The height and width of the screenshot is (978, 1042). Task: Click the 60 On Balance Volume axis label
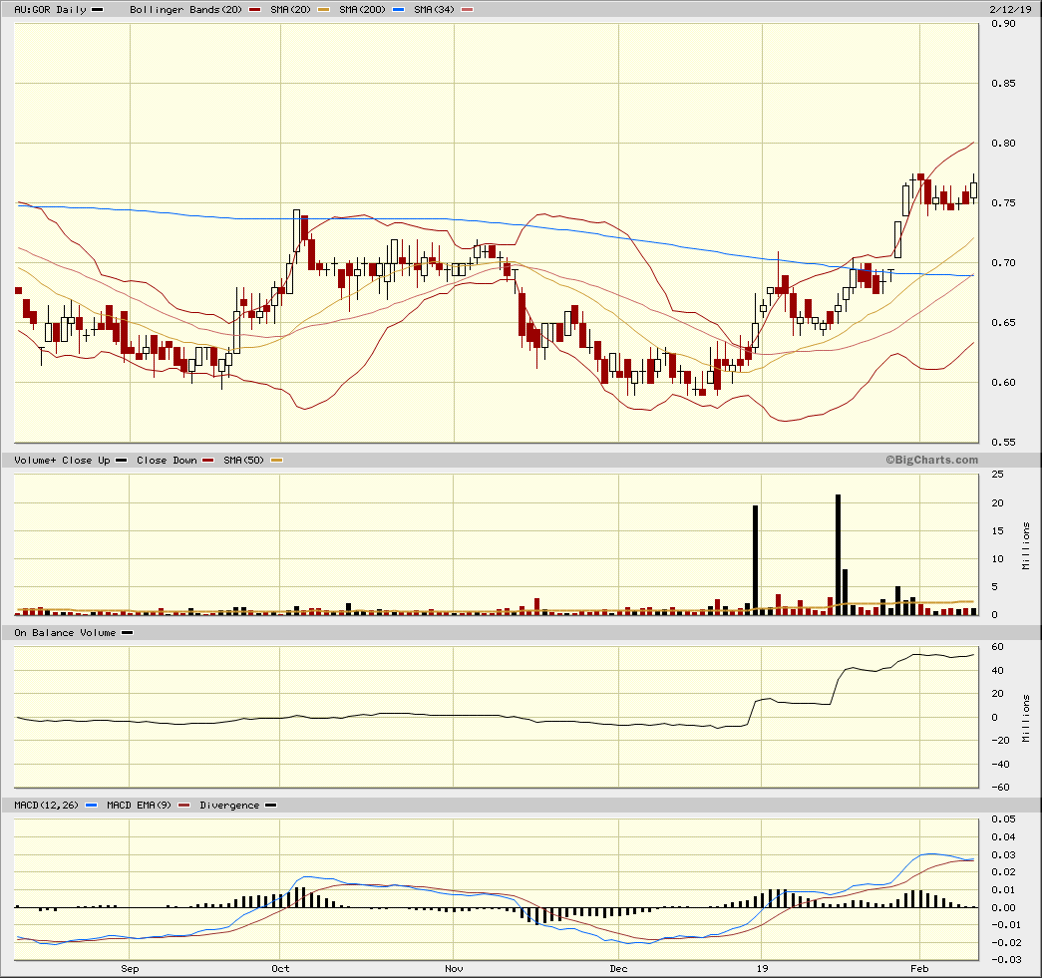tap(997, 646)
